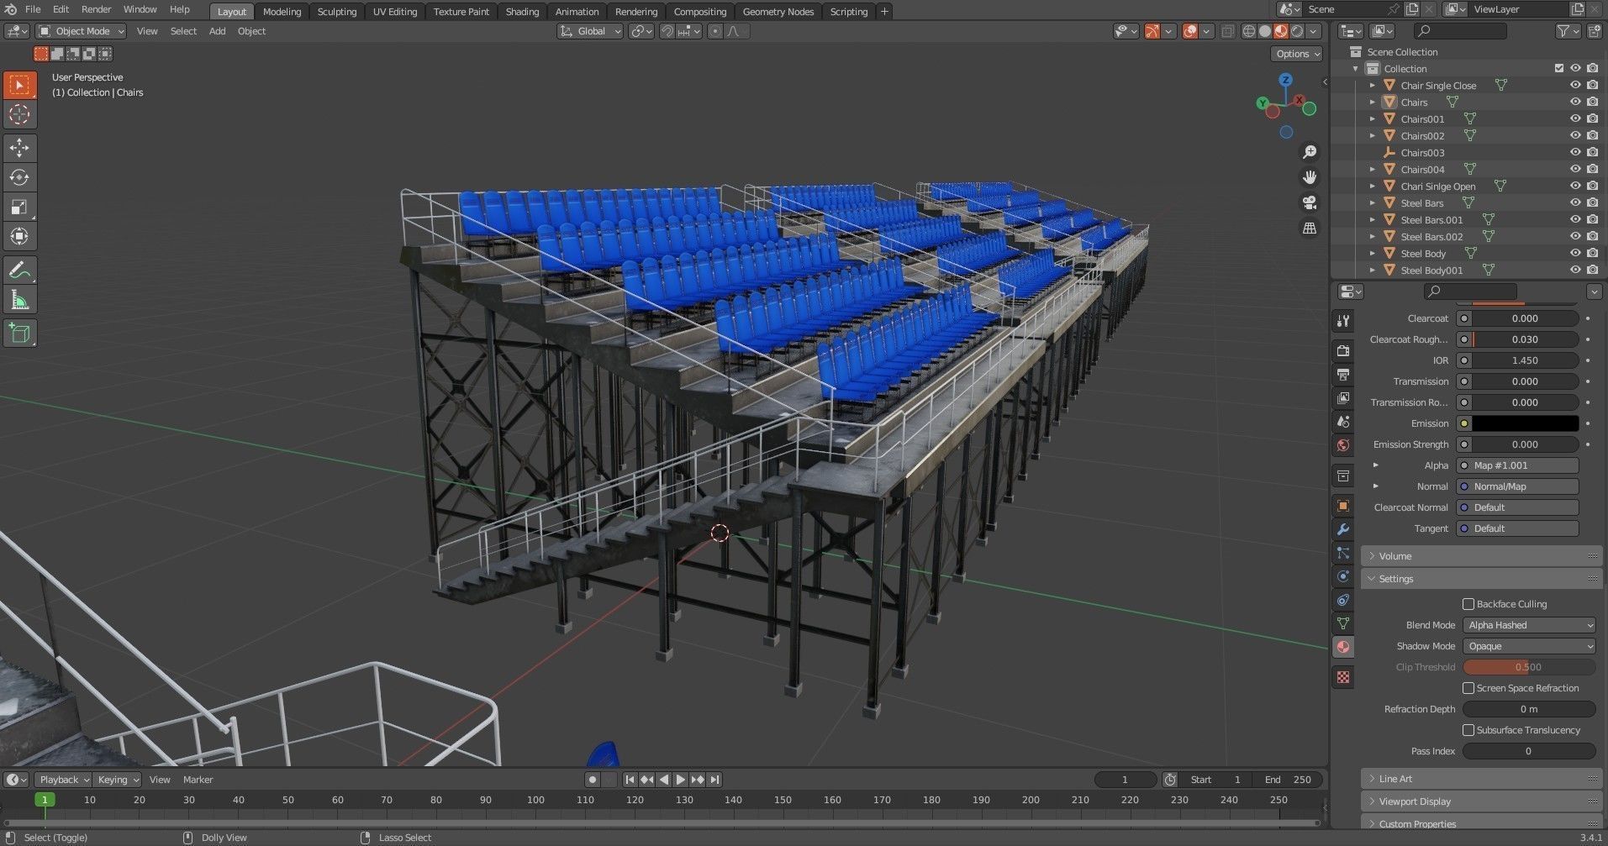Click the pan view hand icon
1608x846 pixels.
tap(1310, 177)
